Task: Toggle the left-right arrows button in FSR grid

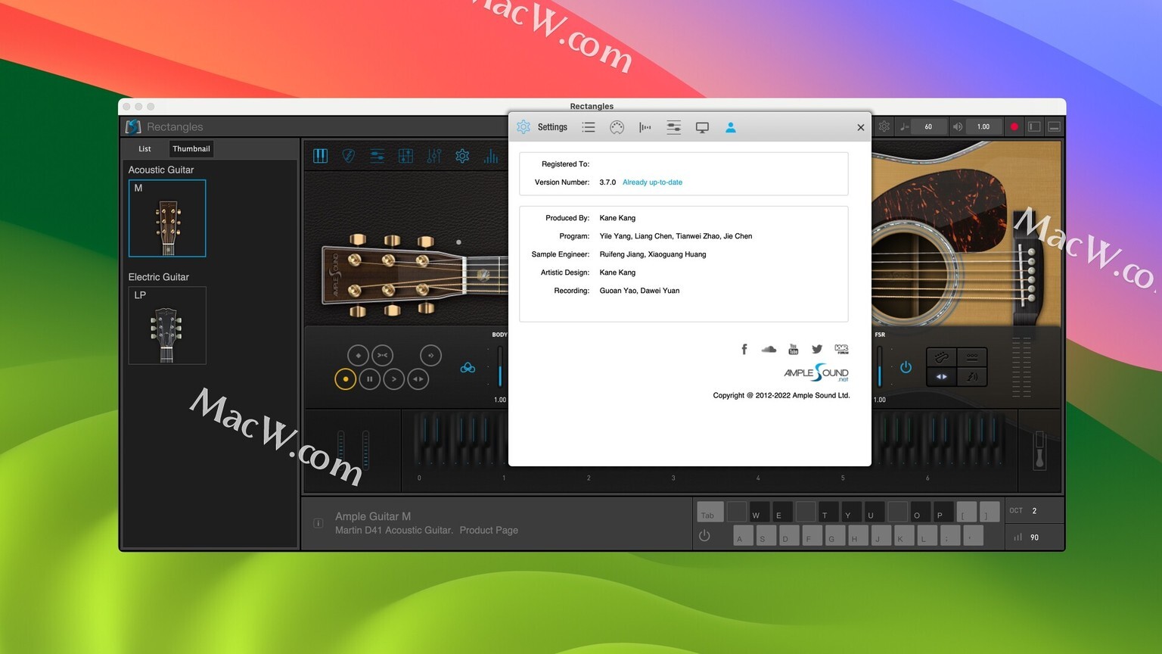Action: coord(942,376)
